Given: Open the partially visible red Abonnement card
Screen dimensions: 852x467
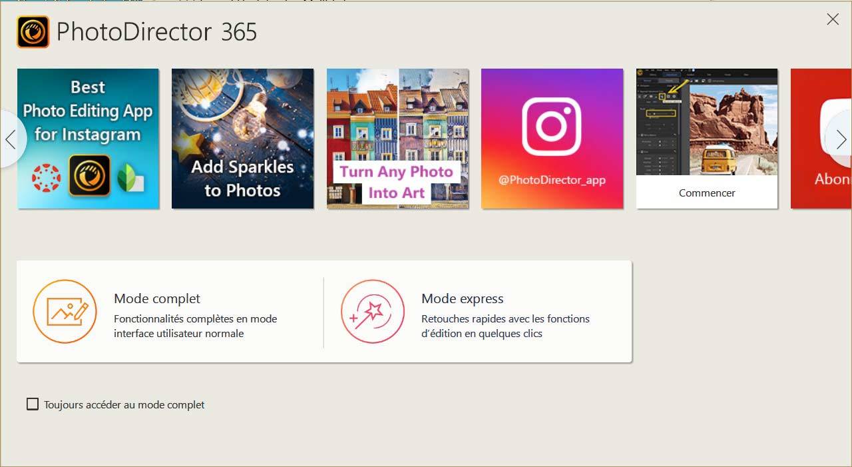Looking at the screenshot, I should [x=821, y=139].
